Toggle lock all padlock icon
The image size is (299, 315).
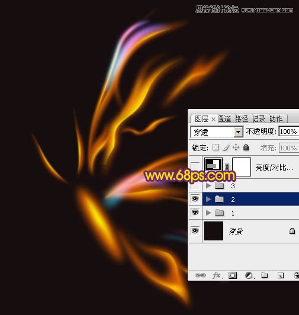(x=246, y=147)
